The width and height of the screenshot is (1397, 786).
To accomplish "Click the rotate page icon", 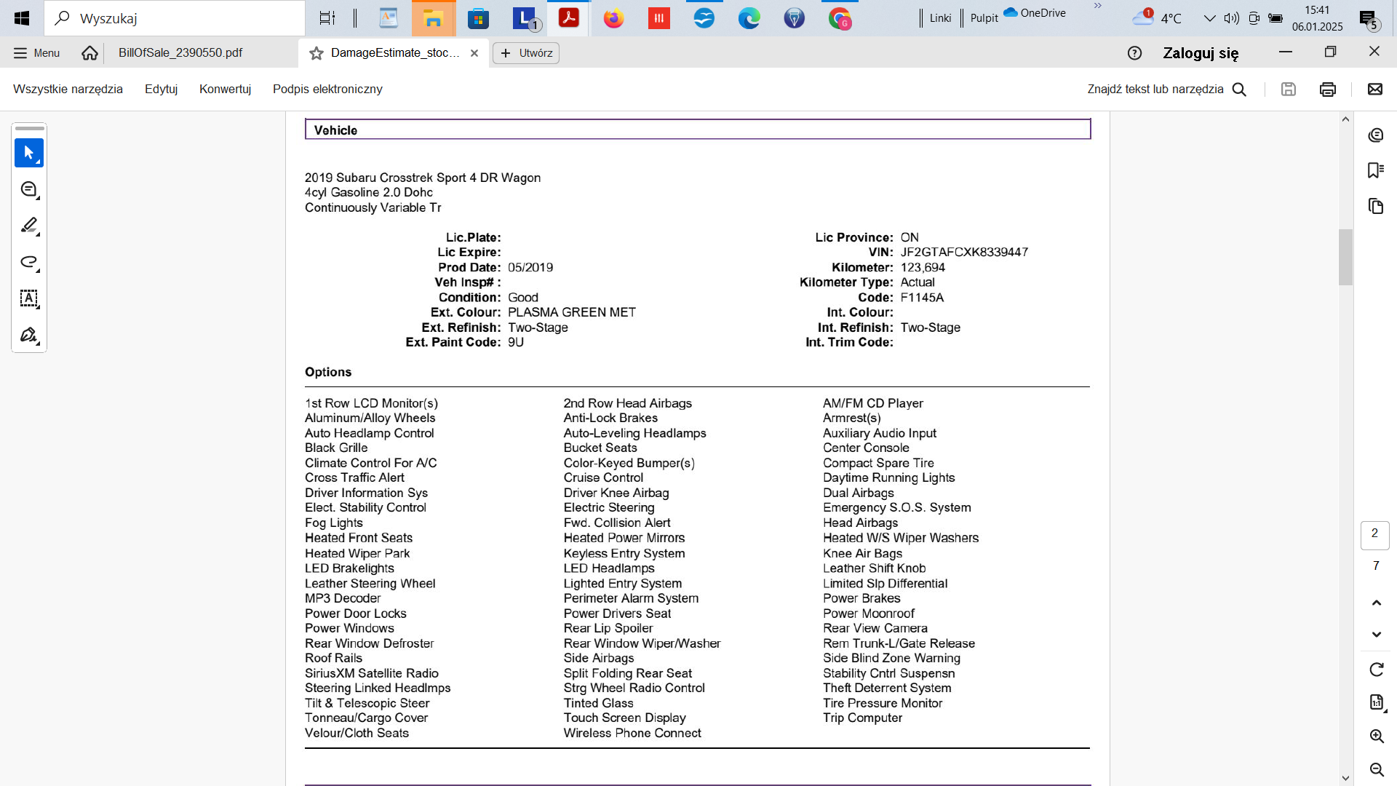I will [1376, 670].
